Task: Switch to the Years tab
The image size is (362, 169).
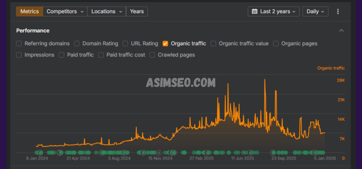Action: (x=136, y=11)
